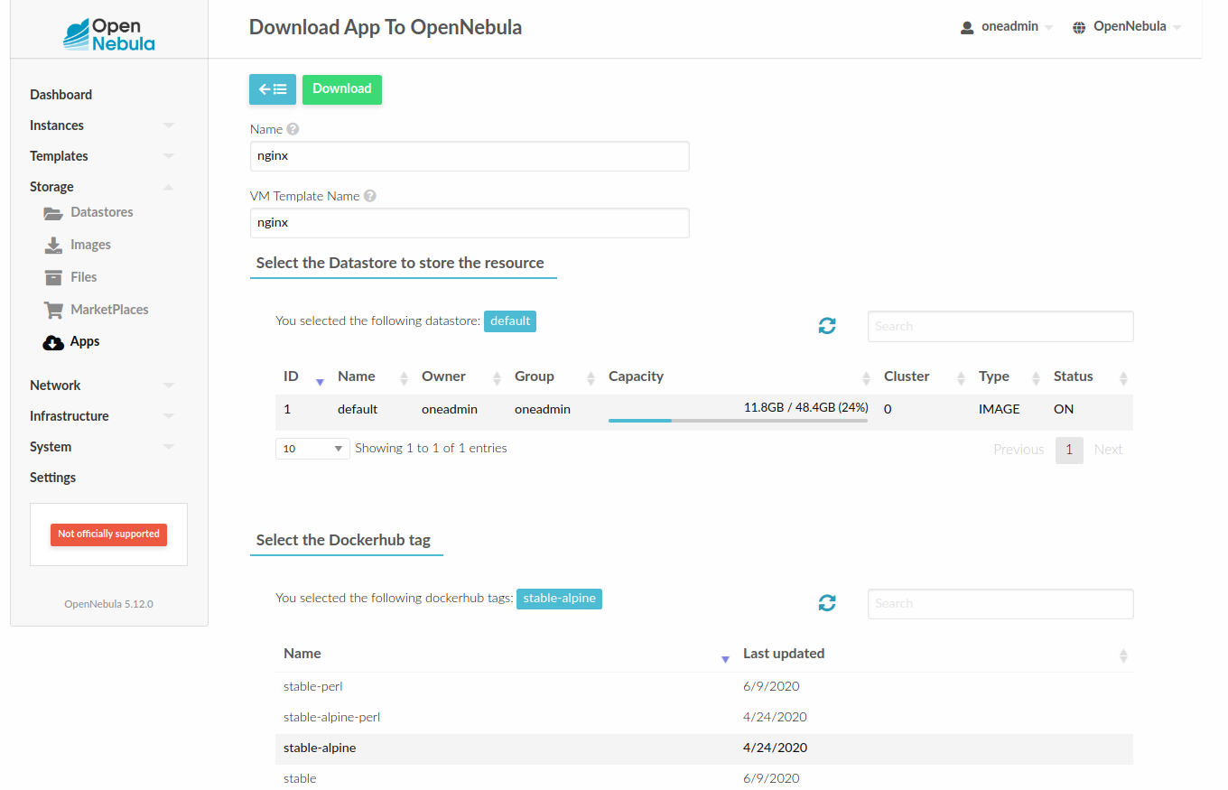Screen dimensions: 1228x790
Task: Sort tags by Last updated arrows
Action: 1123,656
